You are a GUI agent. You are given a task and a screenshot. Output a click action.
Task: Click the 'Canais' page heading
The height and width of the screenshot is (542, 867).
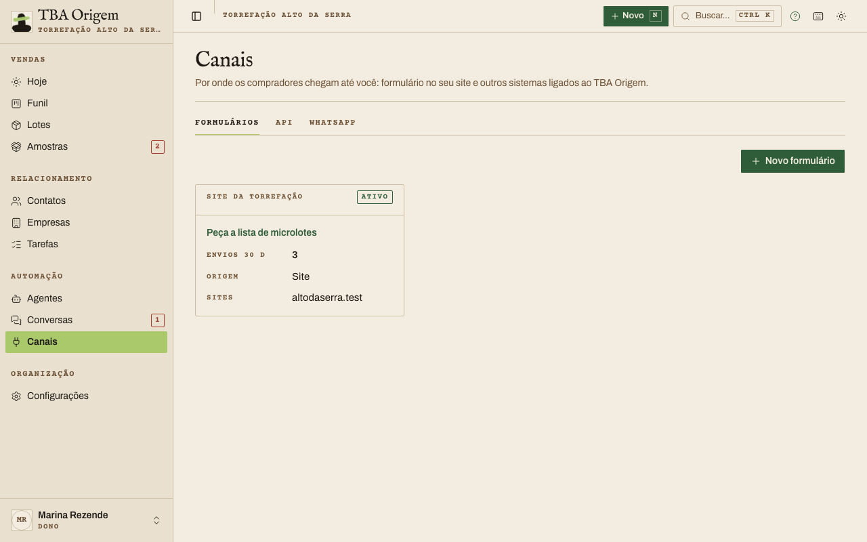click(224, 60)
